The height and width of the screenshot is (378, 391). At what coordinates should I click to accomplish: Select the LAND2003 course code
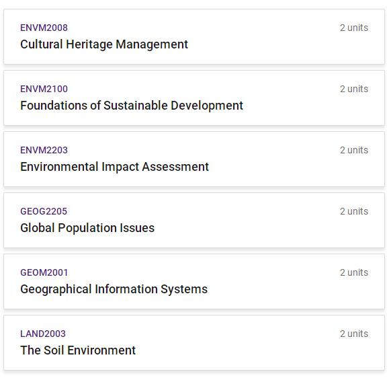pos(43,334)
